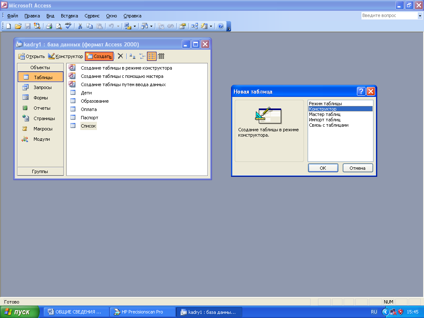Click the Copy toolbar icon
Screen dimensions: 424x318
[89, 26]
